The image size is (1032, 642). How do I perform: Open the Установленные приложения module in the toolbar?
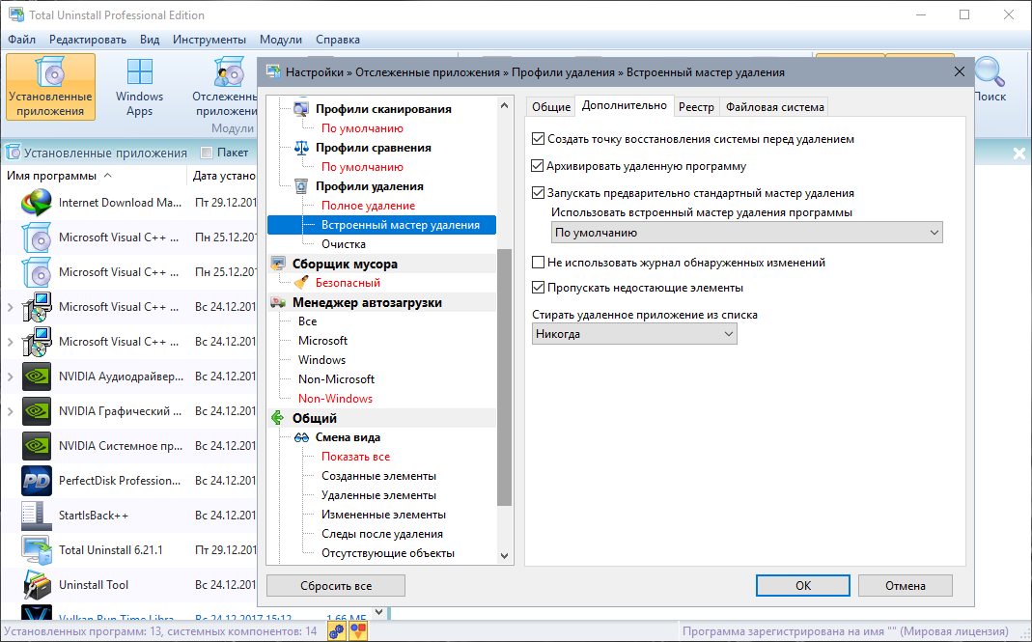point(50,87)
